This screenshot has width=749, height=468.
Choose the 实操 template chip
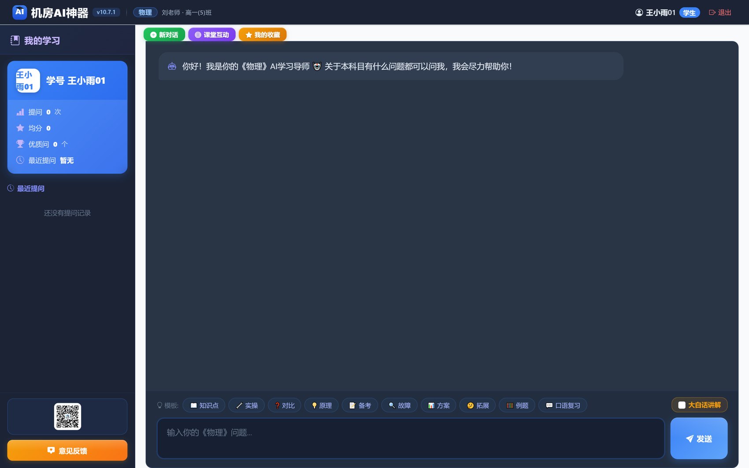pyautogui.click(x=247, y=405)
